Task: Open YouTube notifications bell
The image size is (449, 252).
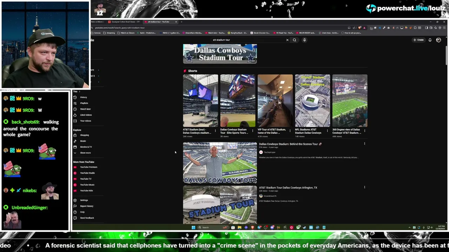Action: [x=430, y=40]
